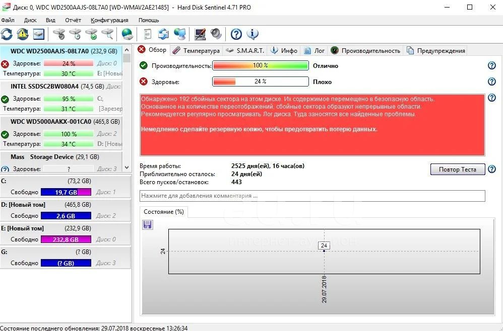
Task: Click the globe with disk toolbar icon
Action: click(128, 34)
